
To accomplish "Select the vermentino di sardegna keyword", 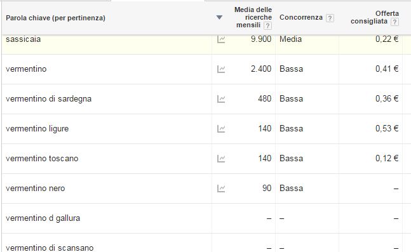I will click(48, 99).
